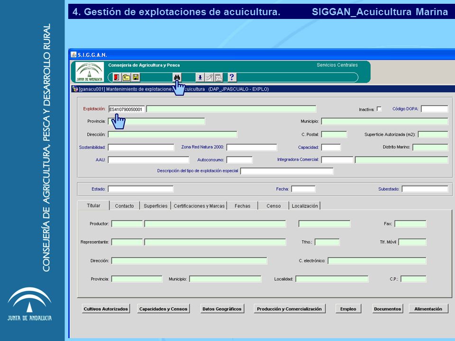Image resolution: width=455 pixels, height=341 pixels.
Task: Click the S.I.G.G.A.N. window title icon
Action: tap(74, 55)
